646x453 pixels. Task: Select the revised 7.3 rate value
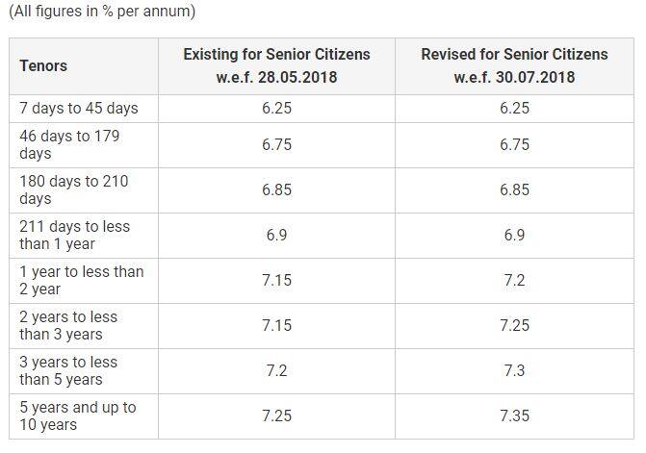pyautogui.click(x=514, y=370)
